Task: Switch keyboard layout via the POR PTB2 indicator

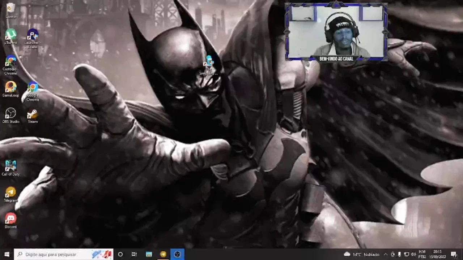Action: click(422, 254)
